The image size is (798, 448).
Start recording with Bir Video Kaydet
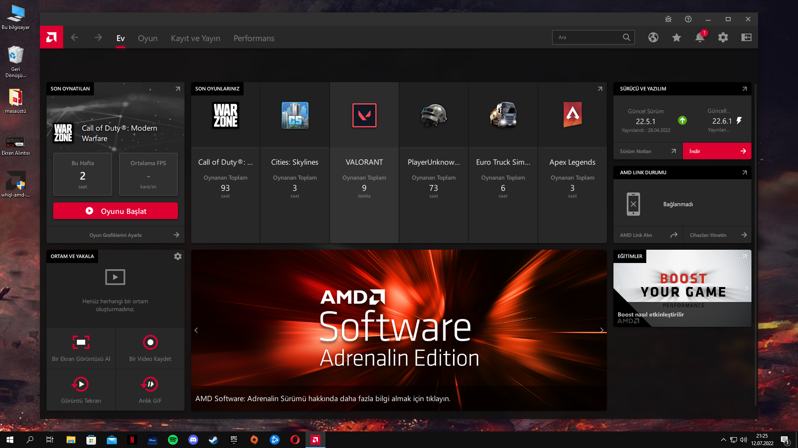pos(150,348)
